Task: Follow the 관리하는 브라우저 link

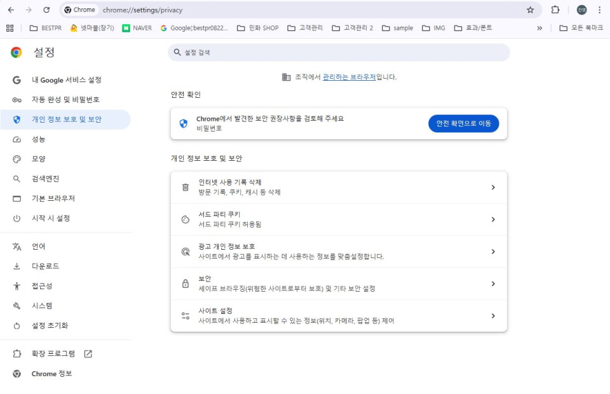Action: coord(349,77)
